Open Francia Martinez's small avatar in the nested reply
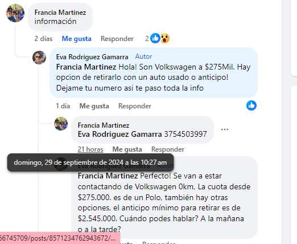297x244 pixels. click(x=61, y=124)
